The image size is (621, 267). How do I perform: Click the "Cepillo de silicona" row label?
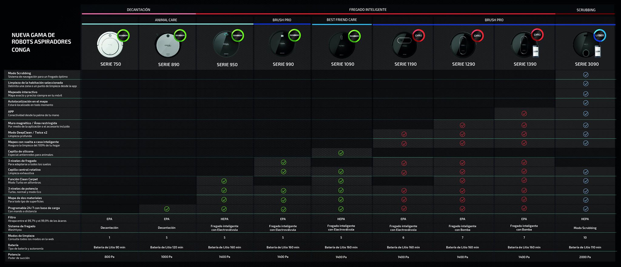pyautogui.click(x=21, y=151)
